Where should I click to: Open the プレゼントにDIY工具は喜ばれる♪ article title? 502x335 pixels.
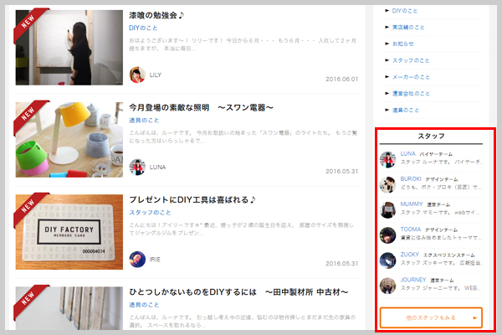[192, 200]
